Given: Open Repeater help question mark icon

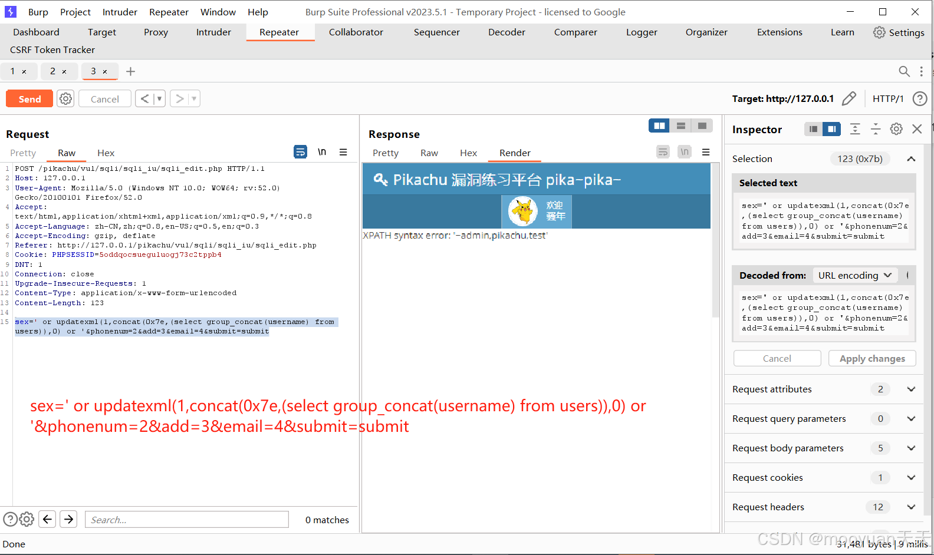Looking at the screenshot, I should [x=920, y=98].
